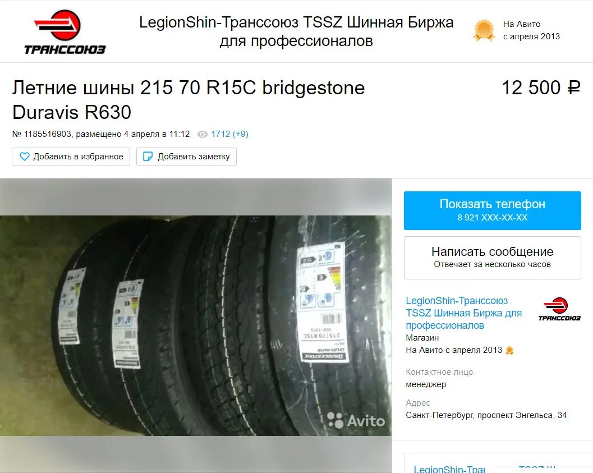Click the Avito watermark on tire photo
The image size is (593, 473).
356,420
